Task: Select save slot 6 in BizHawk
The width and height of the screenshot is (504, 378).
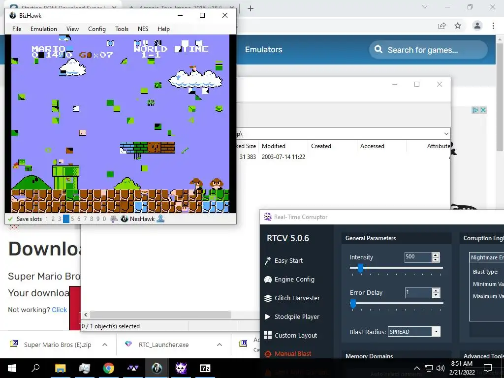Action: click(79, 219)
